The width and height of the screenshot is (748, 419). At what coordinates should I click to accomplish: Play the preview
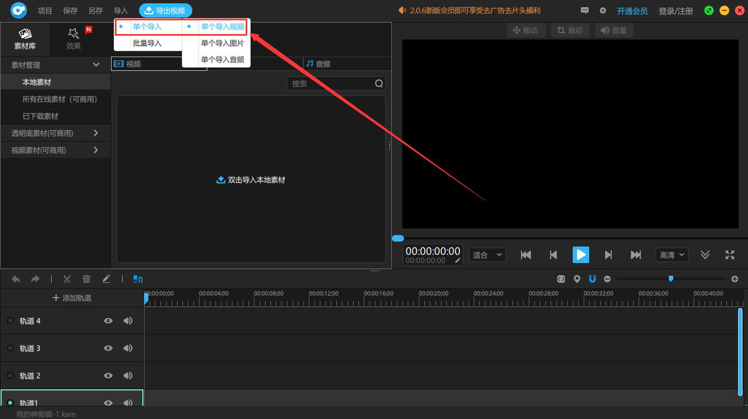(x=581, y=255)
